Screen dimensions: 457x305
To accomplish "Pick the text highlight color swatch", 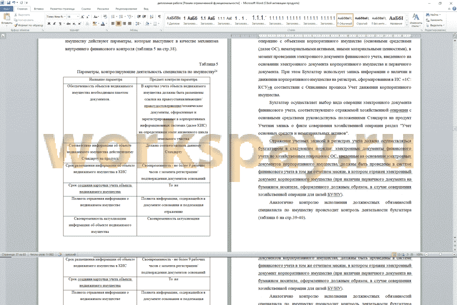I will click(95, 24).
